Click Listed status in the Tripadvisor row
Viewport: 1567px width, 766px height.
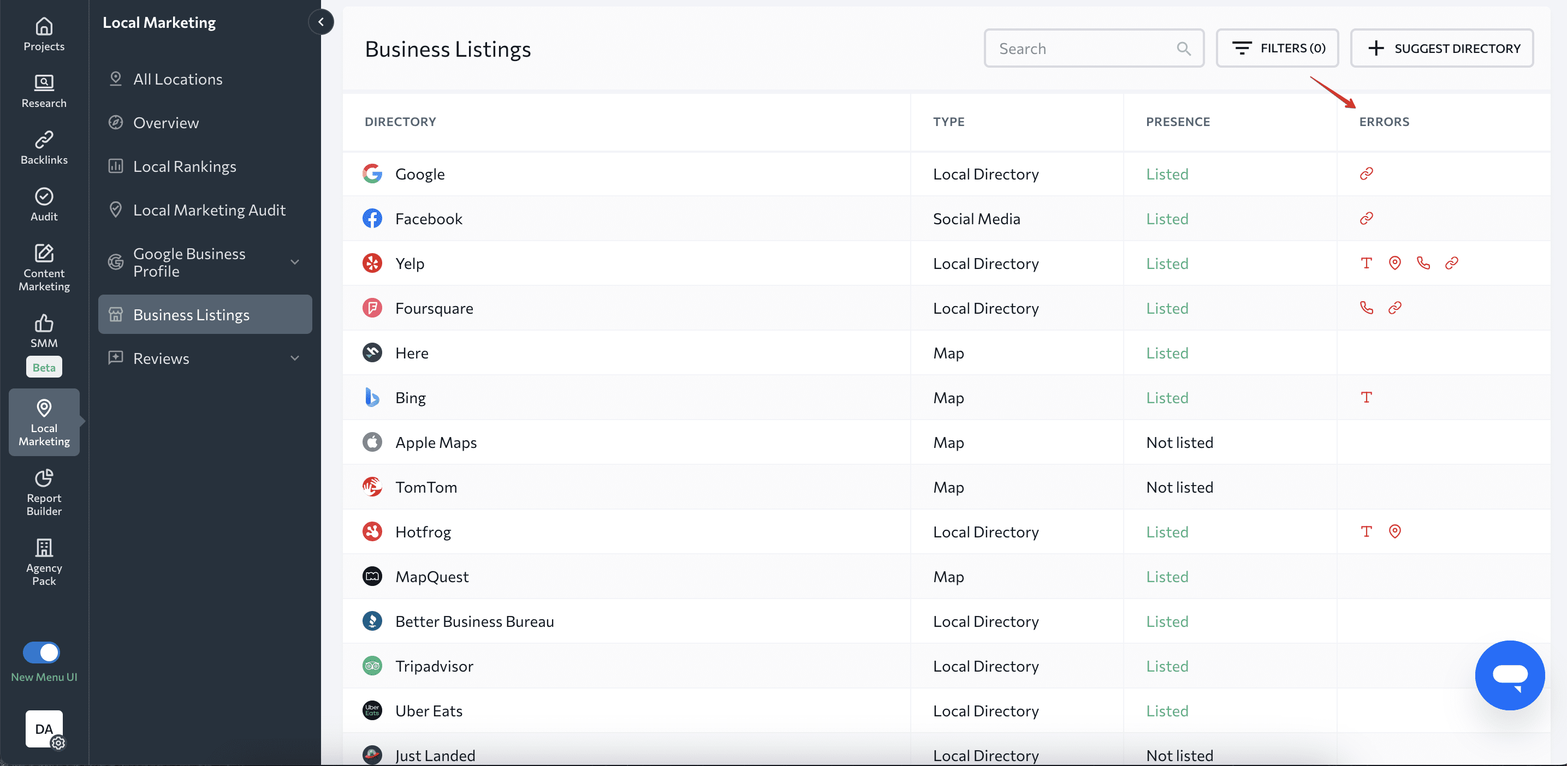[1167, 666]
